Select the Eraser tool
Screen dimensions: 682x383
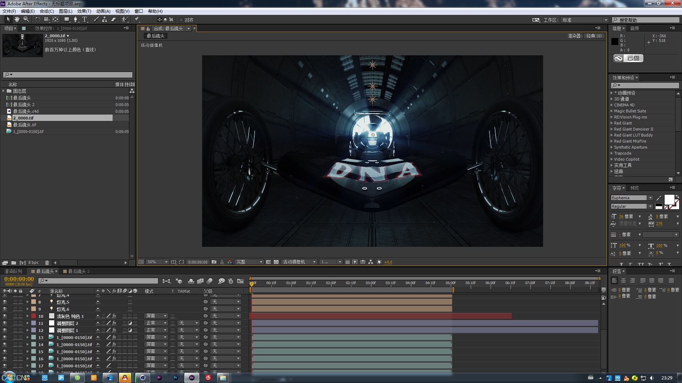coord(114,20)
